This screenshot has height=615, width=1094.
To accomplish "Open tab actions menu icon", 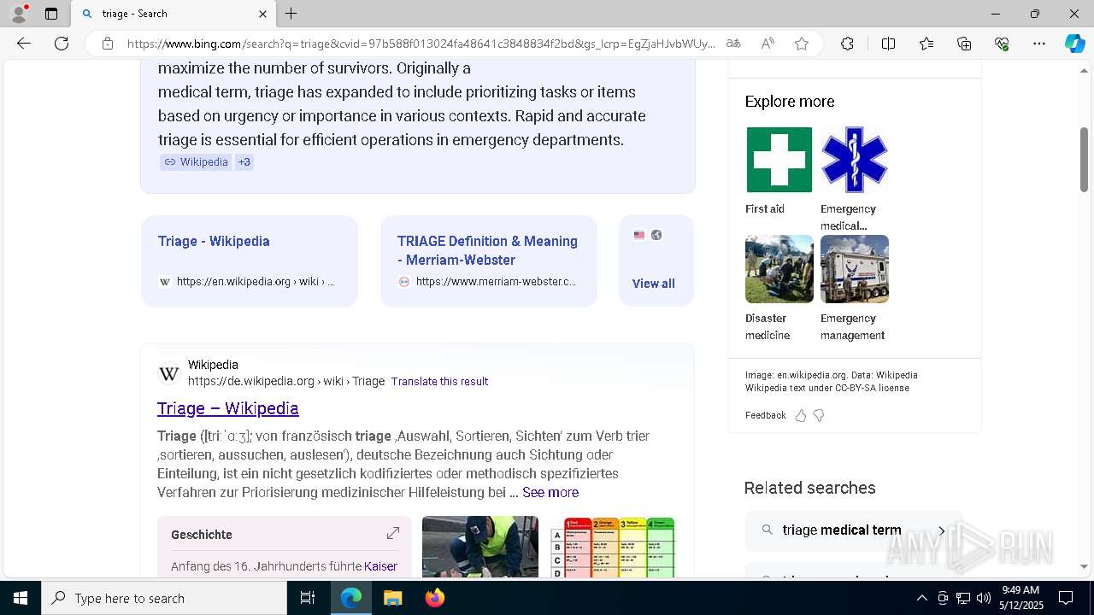I will pos(51,14).
